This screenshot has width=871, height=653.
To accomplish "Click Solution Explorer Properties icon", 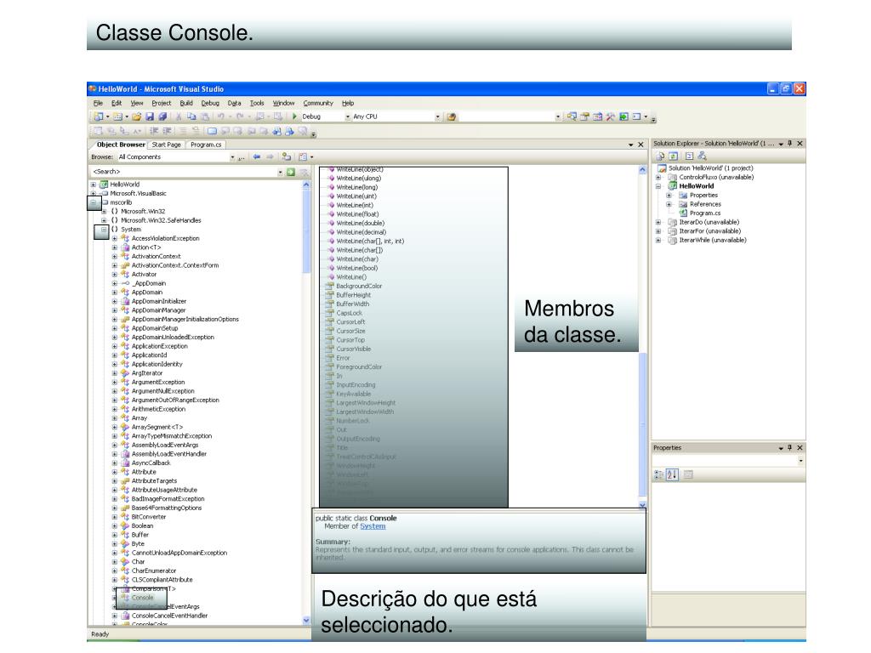I will [660, 156].
